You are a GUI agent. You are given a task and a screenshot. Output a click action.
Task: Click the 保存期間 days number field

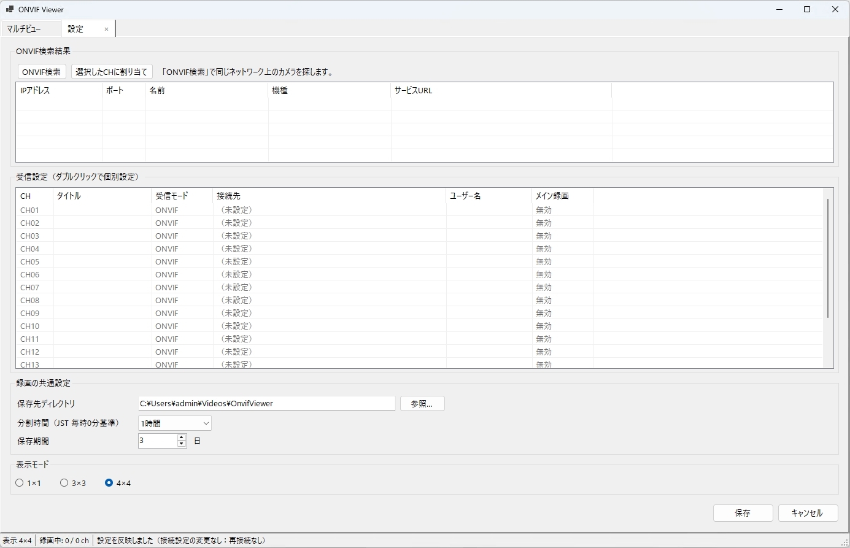[158, 441]
